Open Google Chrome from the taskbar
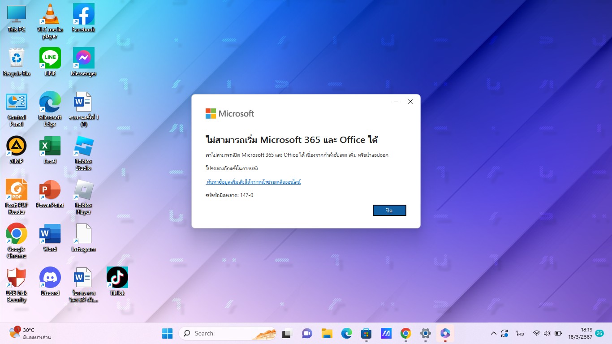Screen dimensions: 612x344 [x=406, y=333]
